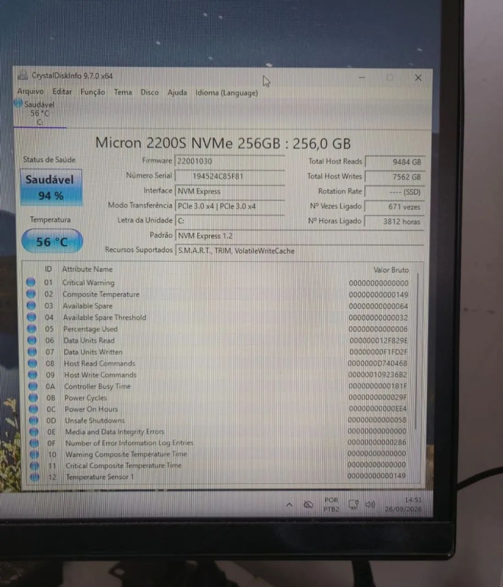
Task: Click the Letra da Unidade field C:
Action: pyautogui.click(x=230, y=221)
